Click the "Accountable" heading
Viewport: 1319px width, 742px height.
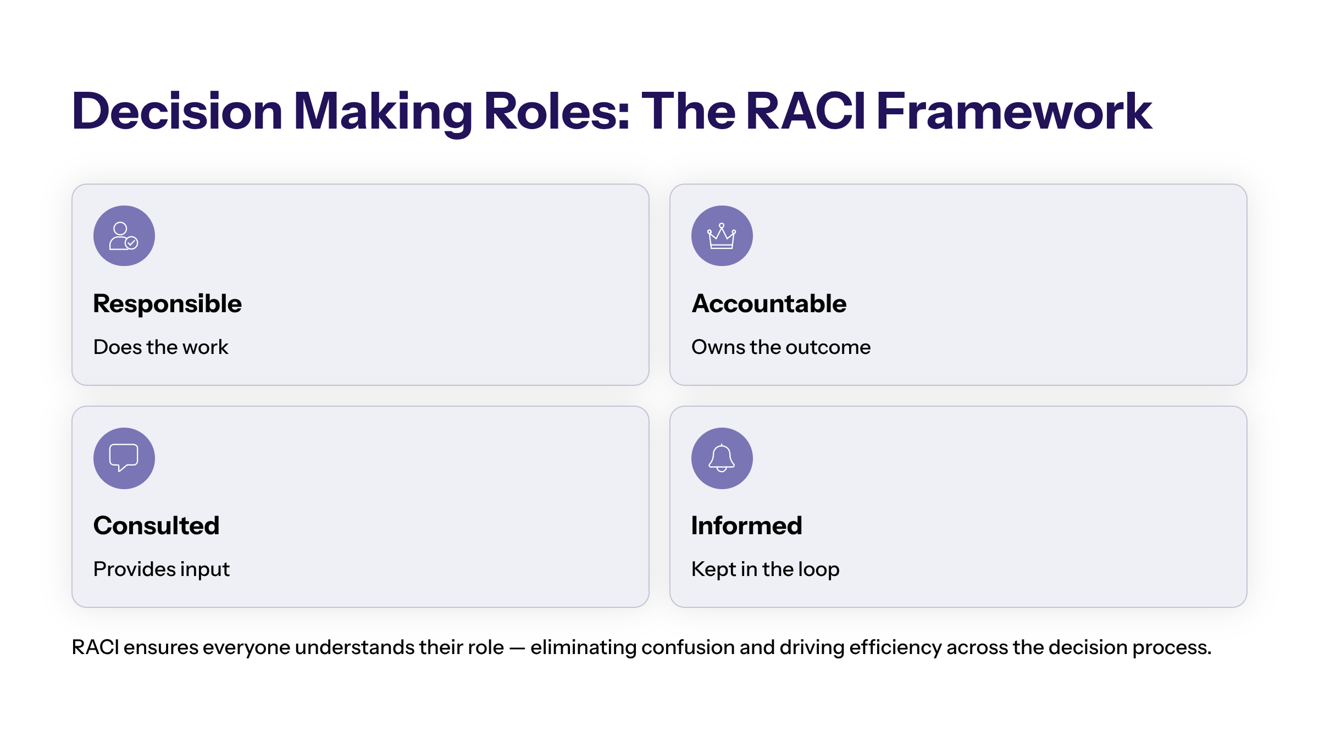[769, 303]
